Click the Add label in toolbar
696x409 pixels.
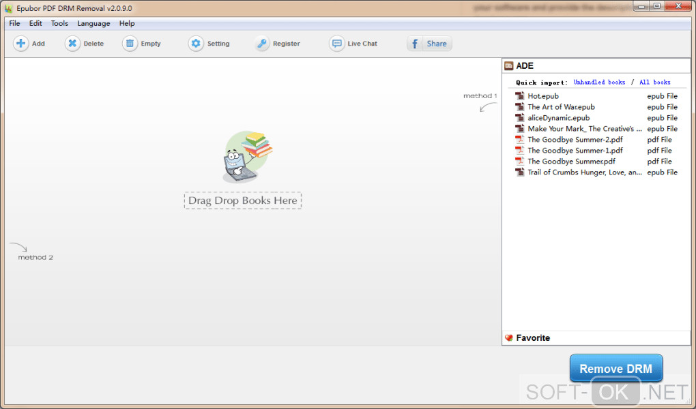click(x=38, y=44)
